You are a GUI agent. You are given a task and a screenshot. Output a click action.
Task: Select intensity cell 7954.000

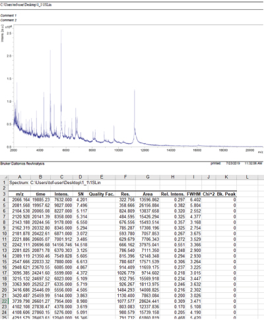(x=61, y=301)
